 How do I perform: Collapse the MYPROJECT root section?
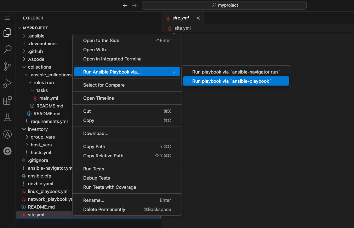(35, 28)
